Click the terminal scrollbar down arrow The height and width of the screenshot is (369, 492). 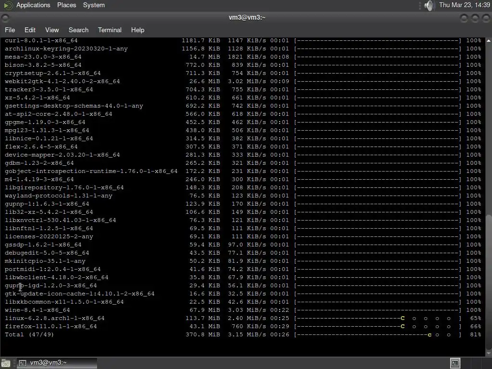(x=489, y=353)
